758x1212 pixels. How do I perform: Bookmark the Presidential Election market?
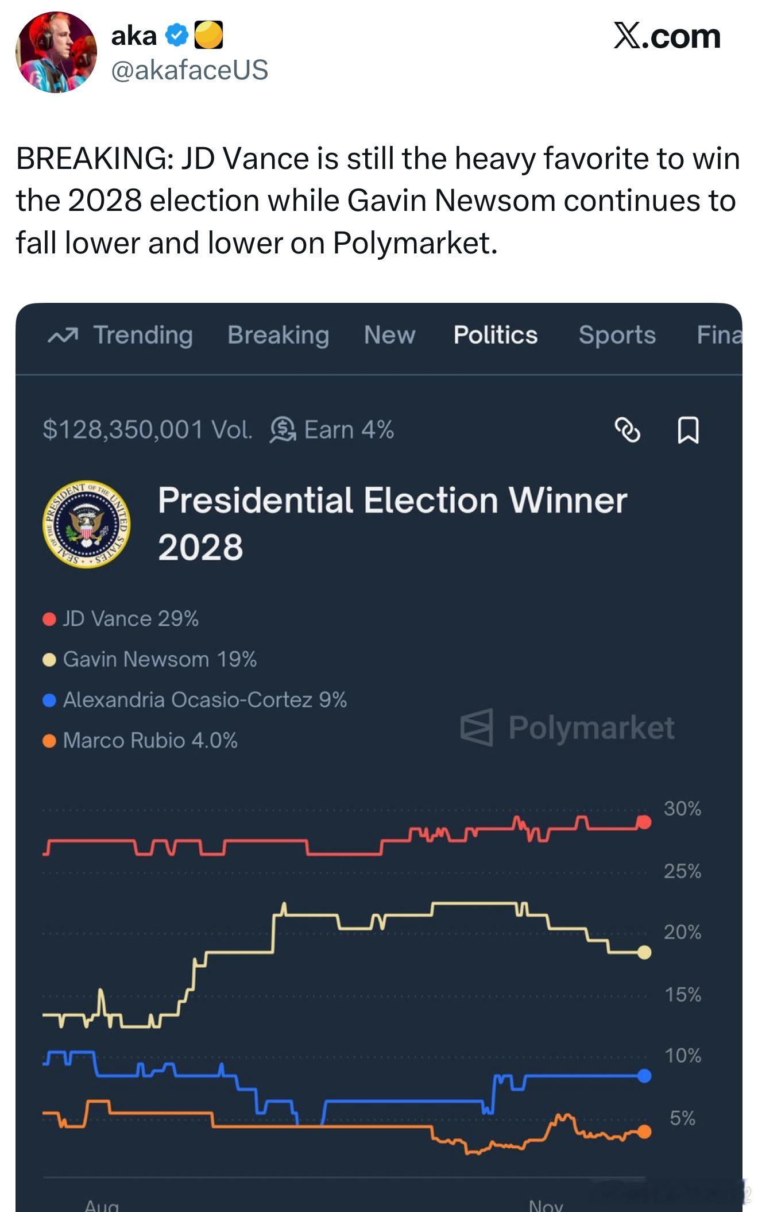pyautogui.click(x=688, y=430)
